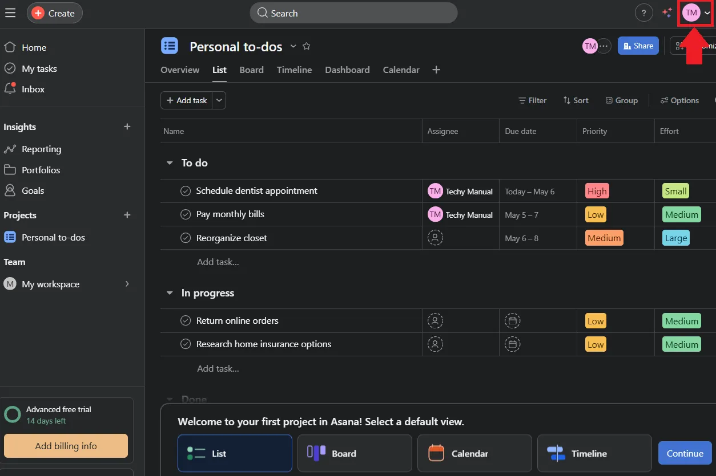716x476 pixels.
Task: Select Board as default view
Action: (x=355, y=453)
